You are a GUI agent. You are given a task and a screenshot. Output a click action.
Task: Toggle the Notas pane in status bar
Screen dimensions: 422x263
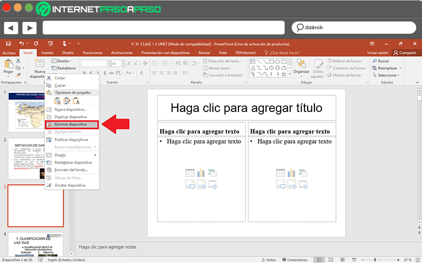point(268,260)
